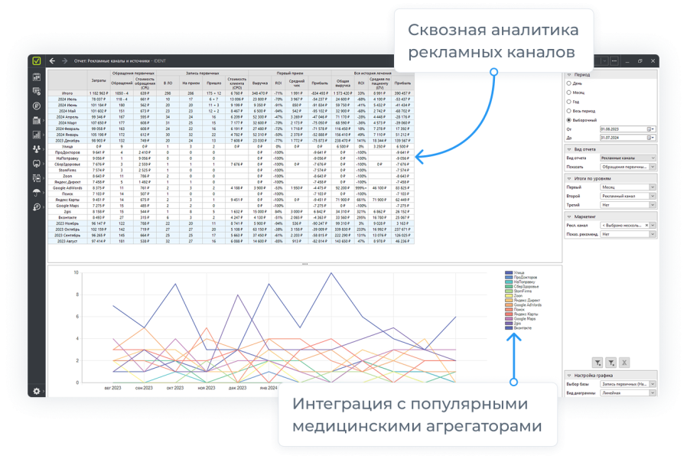Select the Год period radio button
The width and height of the screenshot is (687, 459).
pos(568,102)
